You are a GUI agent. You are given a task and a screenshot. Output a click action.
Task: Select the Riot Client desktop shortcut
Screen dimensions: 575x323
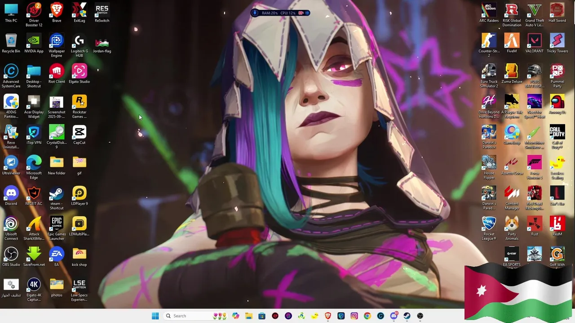click(x=57, y=74)
